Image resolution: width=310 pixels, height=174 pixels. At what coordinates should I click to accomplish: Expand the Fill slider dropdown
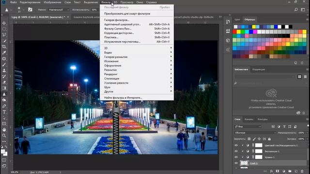pos(308,139)
